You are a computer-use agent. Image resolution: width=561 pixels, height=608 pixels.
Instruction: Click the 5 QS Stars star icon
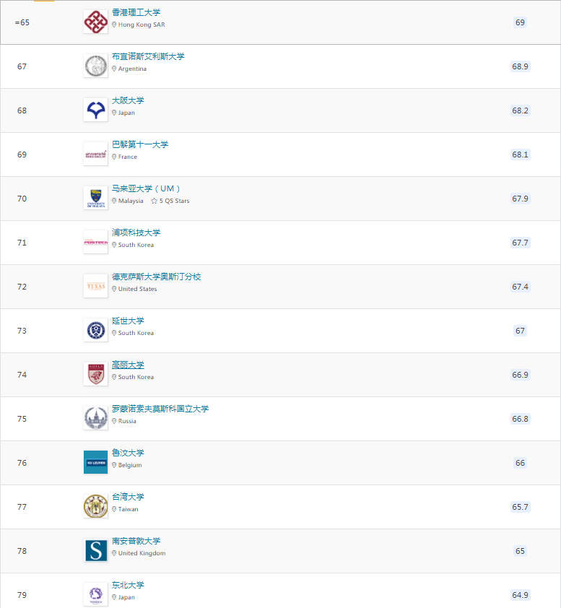click(x=155, y=201)
